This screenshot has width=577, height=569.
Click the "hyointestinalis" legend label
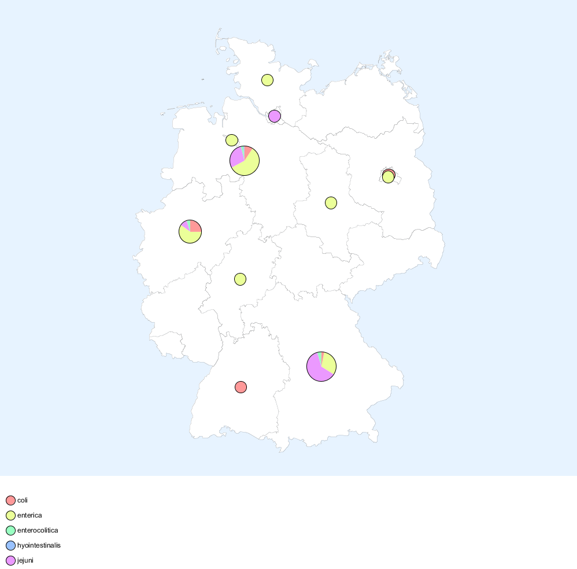[39, 545]
